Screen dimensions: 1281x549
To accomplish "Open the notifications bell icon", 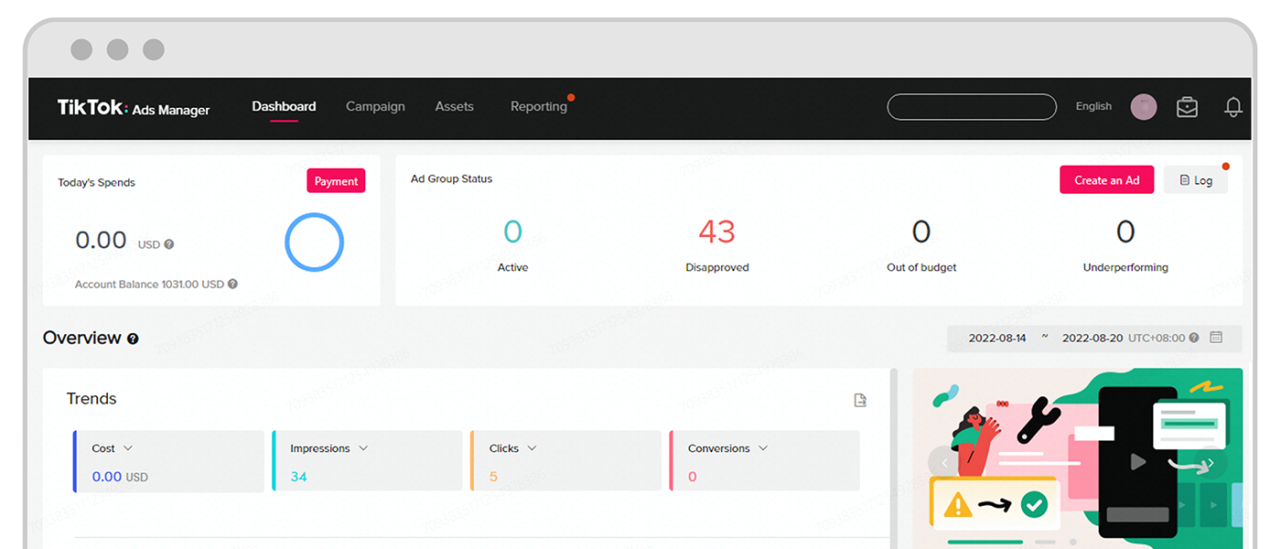I will (x=1233, y=107).
